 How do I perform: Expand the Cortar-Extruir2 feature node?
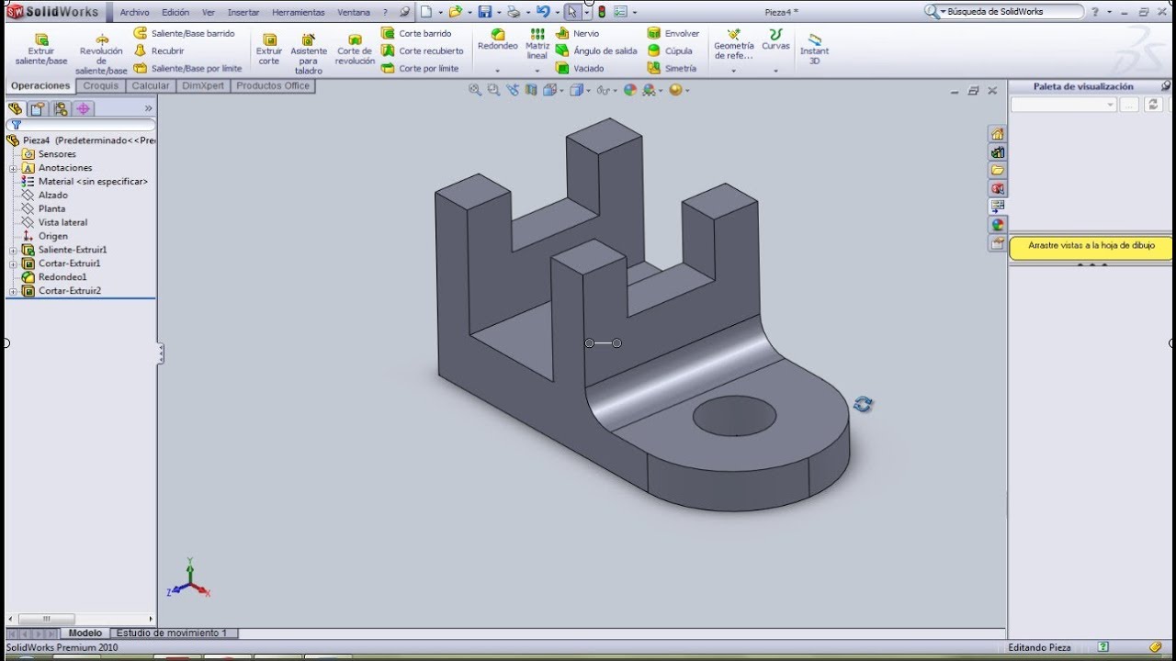13,291
